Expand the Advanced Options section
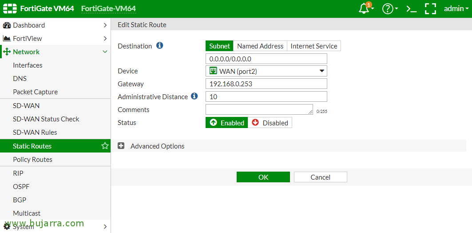The width and height of the screenshot is (472, 233). [121, 146]
